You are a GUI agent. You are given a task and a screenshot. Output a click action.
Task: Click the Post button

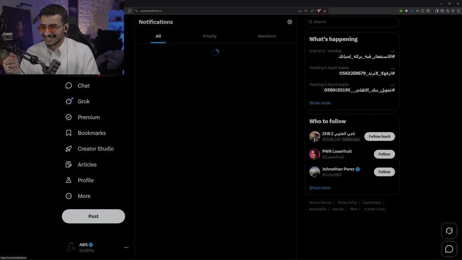coord(93,216)
